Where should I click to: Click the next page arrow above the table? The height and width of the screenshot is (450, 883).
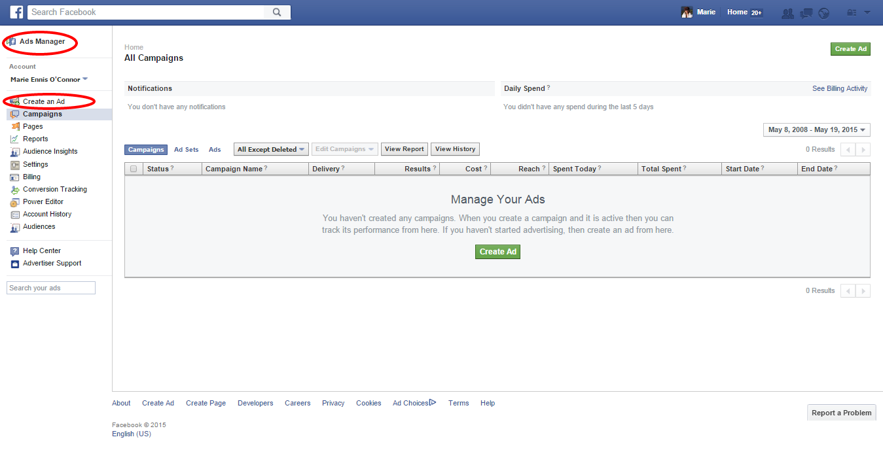863,150
